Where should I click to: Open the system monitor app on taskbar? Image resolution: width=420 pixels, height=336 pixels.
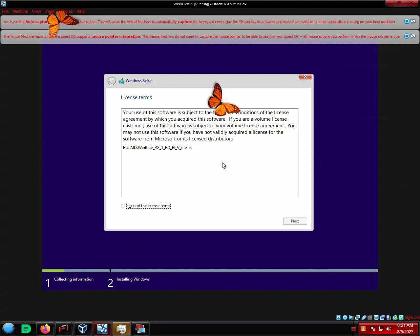click(x=121, y=328)
